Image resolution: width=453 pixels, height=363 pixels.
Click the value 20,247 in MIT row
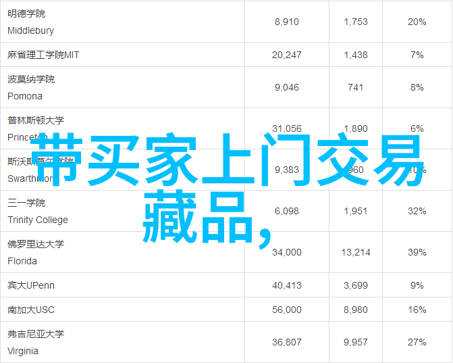tap(287, 55)
